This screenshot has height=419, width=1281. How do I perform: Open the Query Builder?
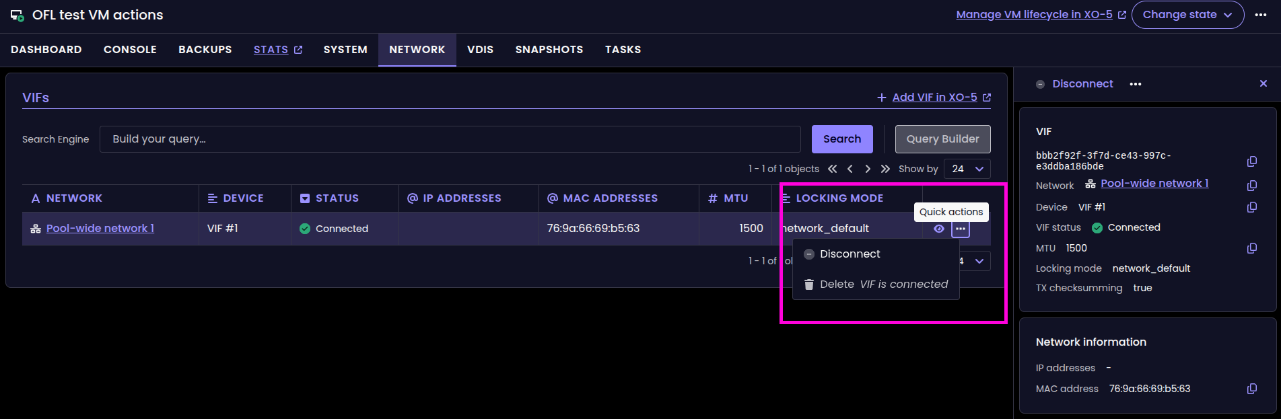(x=942, y=139)
